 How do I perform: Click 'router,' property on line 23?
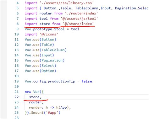point(36,102)
